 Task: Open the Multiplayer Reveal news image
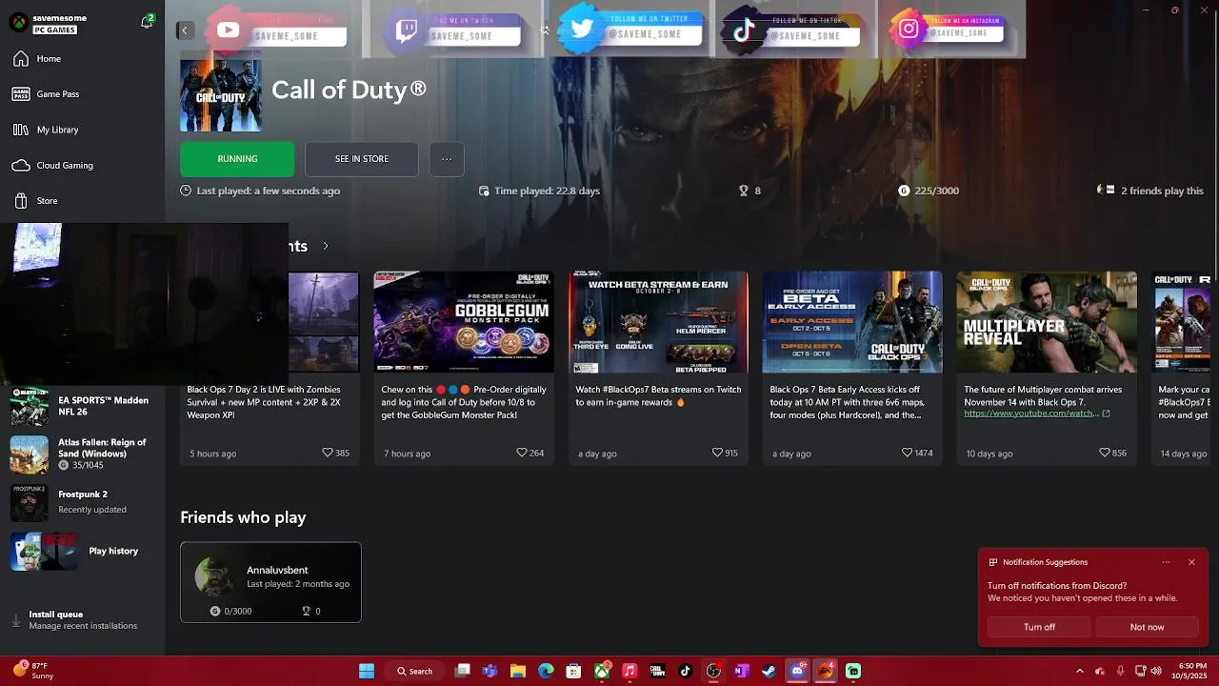[1047, 322]
